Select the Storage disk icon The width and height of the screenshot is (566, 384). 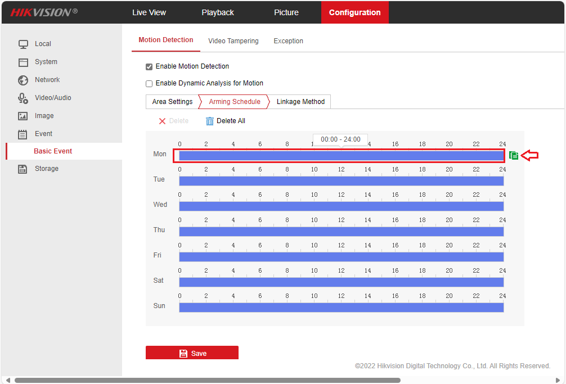click(x=23, y=169)
